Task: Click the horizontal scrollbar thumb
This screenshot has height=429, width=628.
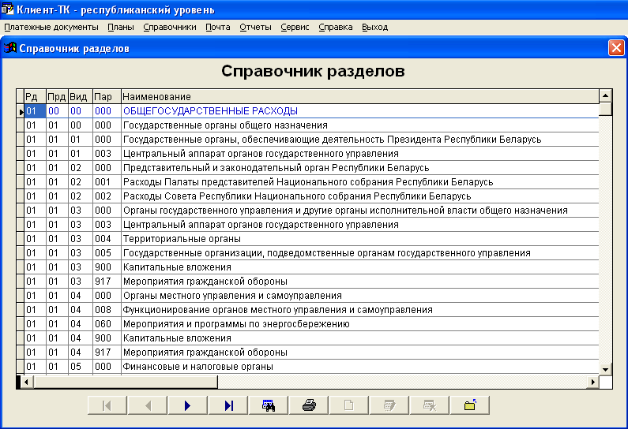Action: 126,382
